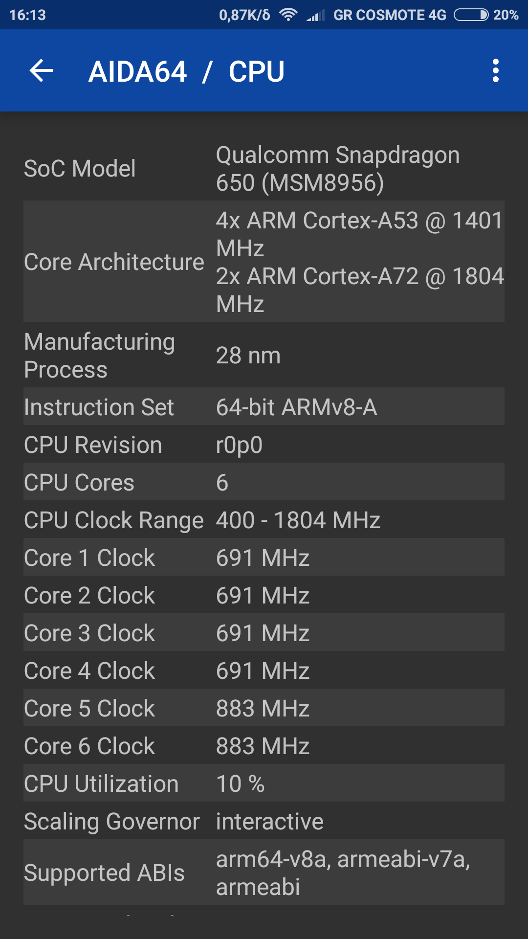Tap the Core 5 Clock entry

[x=264, y=708]
